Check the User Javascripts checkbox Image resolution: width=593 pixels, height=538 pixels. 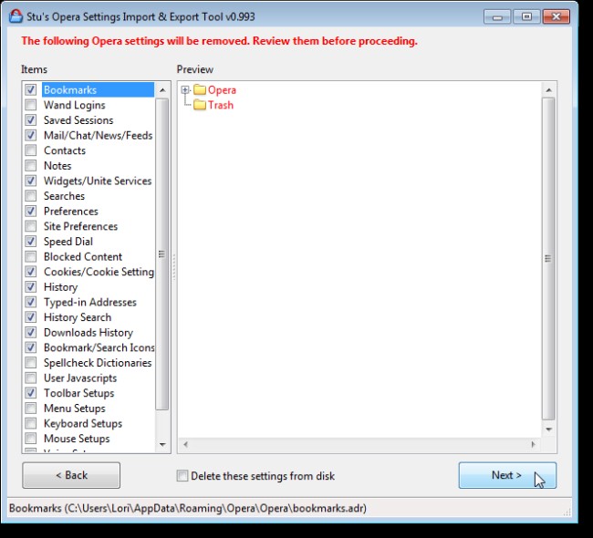coord(31,378)
